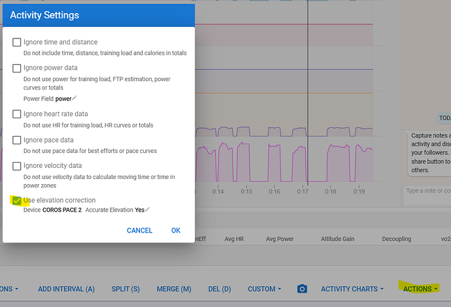Click the note input field
451x307 pixels.
[x=427, y=195]
